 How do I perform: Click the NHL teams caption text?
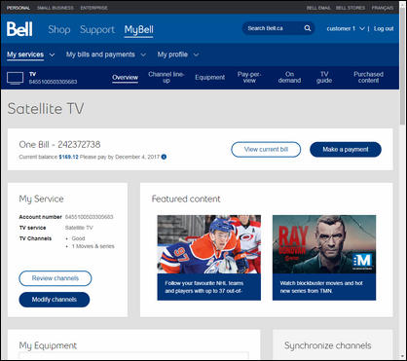(x=204, y=287)
